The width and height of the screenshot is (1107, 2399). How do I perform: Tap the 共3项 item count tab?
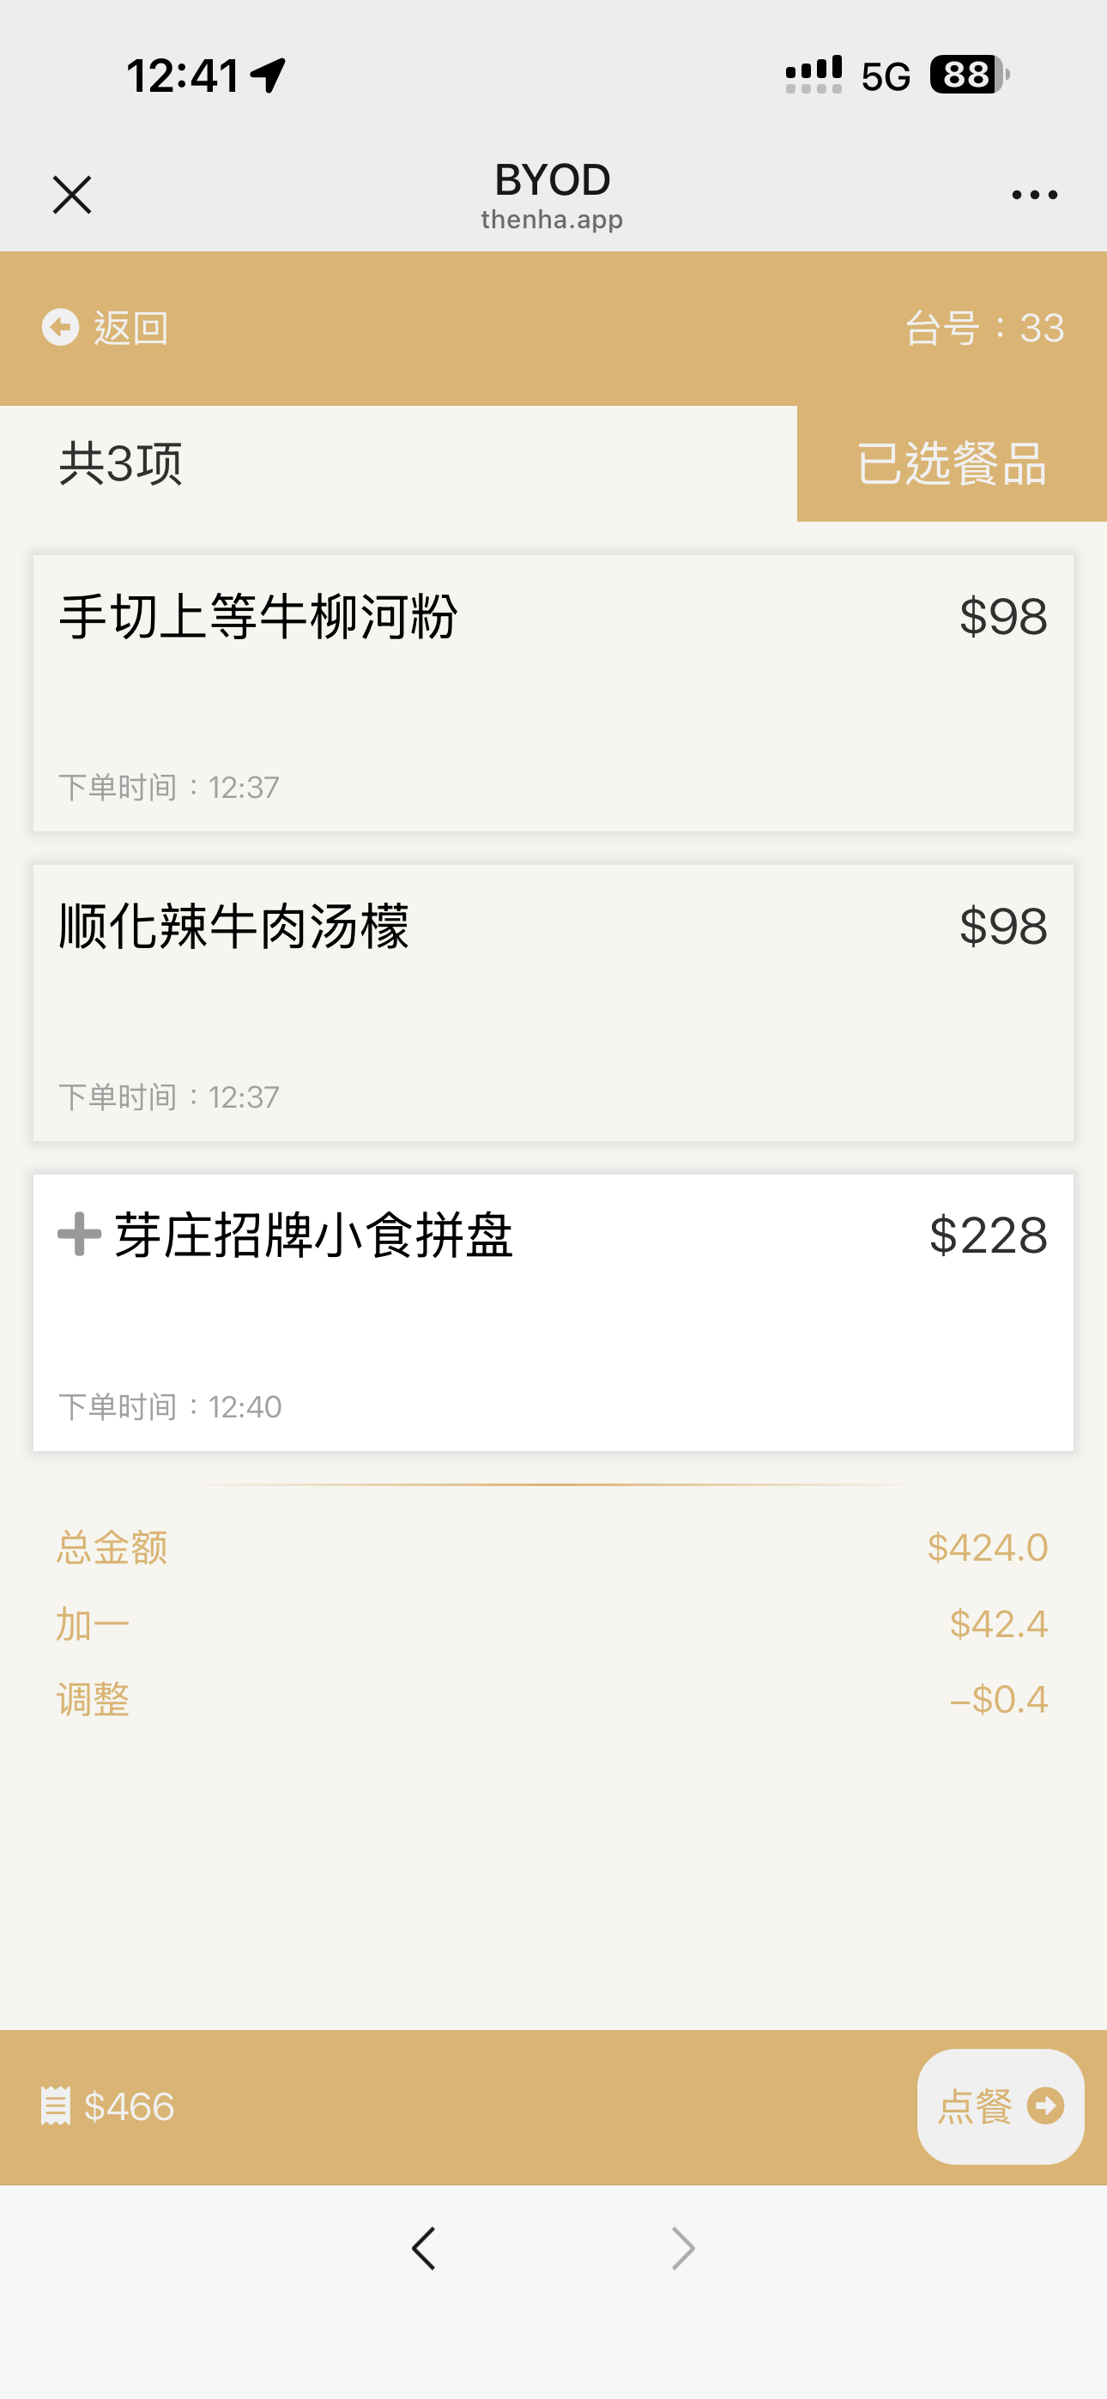[121, 464]
